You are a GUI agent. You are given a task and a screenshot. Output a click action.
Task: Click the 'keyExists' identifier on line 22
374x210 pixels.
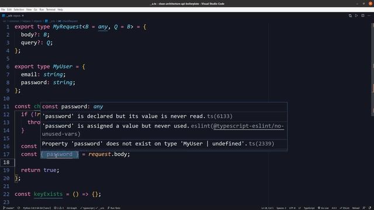click(x=48, y=194)
